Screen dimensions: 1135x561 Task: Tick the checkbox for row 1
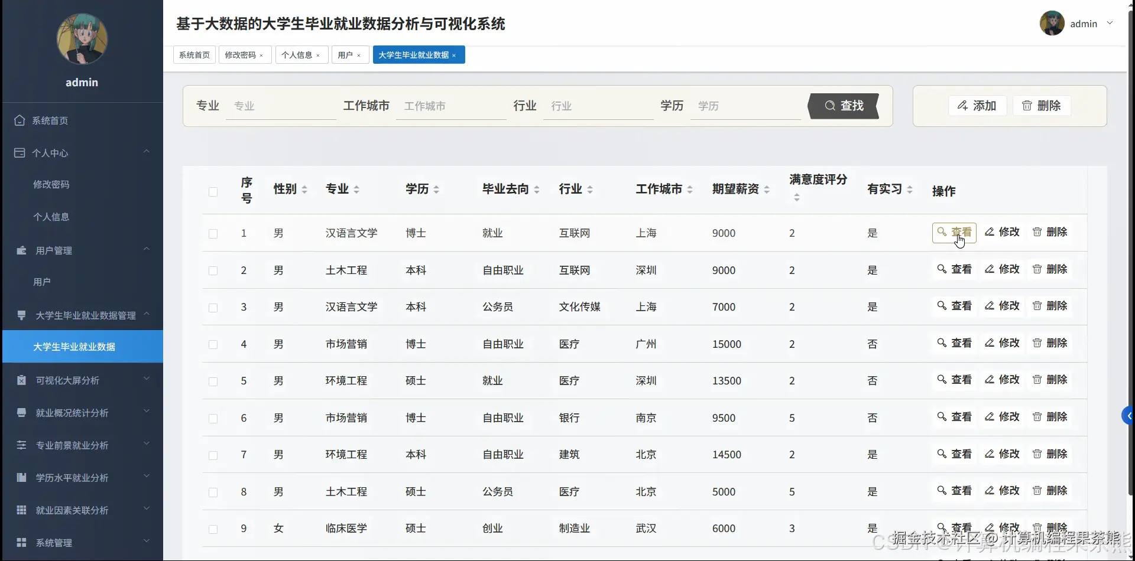(213, 234)
